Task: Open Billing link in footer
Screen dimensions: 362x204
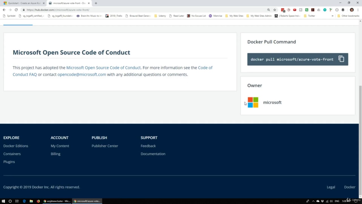Action: pyautogui.click(x=55, y=154)
